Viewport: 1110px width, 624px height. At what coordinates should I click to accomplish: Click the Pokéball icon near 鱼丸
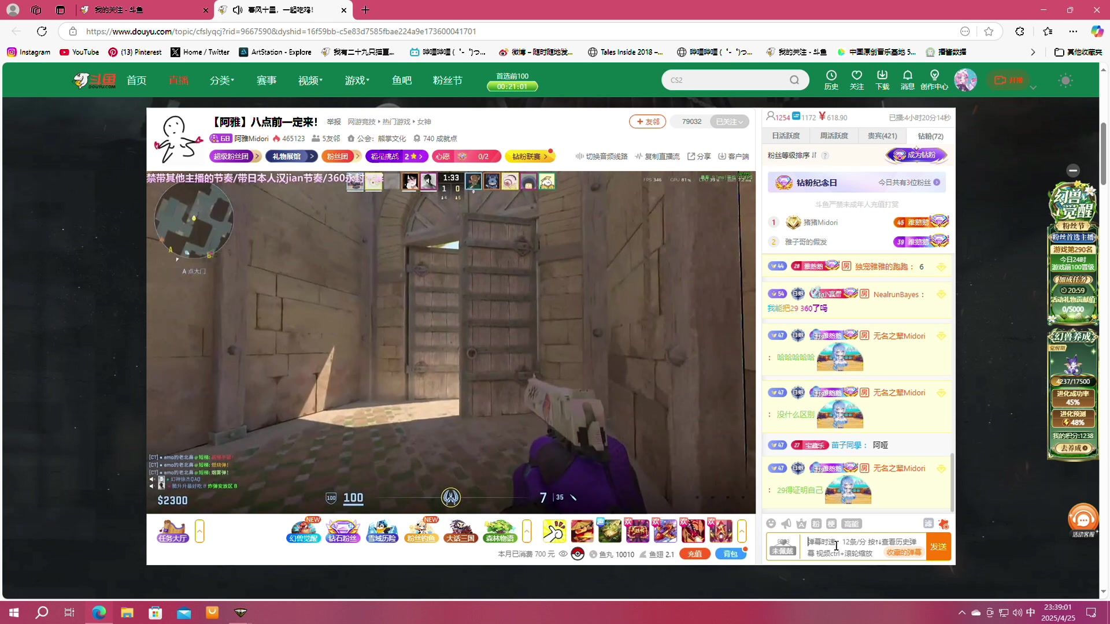point(578,554)
